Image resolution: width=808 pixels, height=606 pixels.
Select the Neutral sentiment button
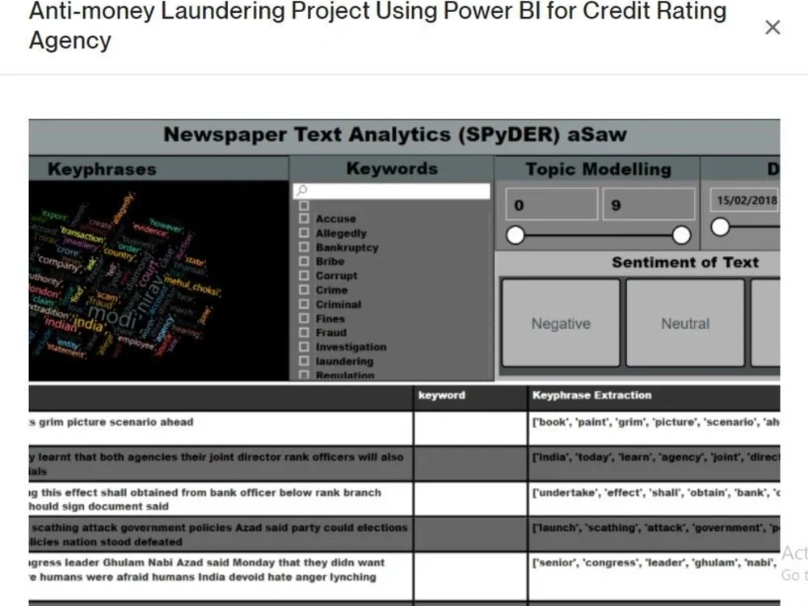click(x=685, y=323)
